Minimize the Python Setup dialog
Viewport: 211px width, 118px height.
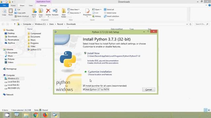(x=144, y=32)
